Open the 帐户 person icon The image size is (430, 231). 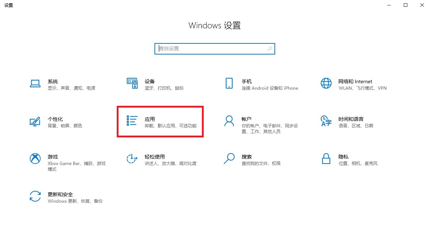tap(229, 121)
